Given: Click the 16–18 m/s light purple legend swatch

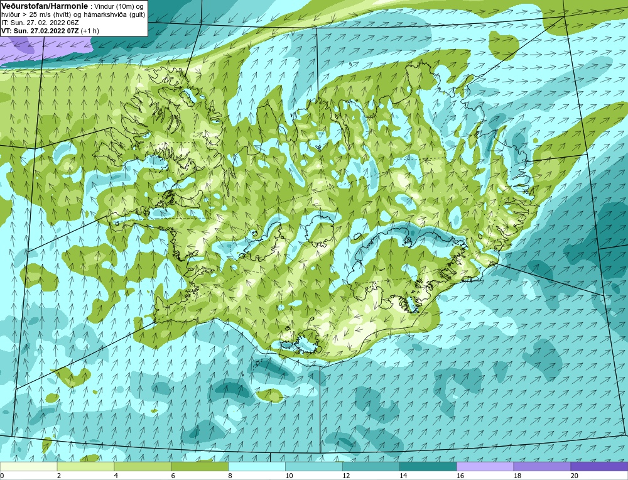Looking at the screenshot, I should pyautogui.click(x=485, y=466).
